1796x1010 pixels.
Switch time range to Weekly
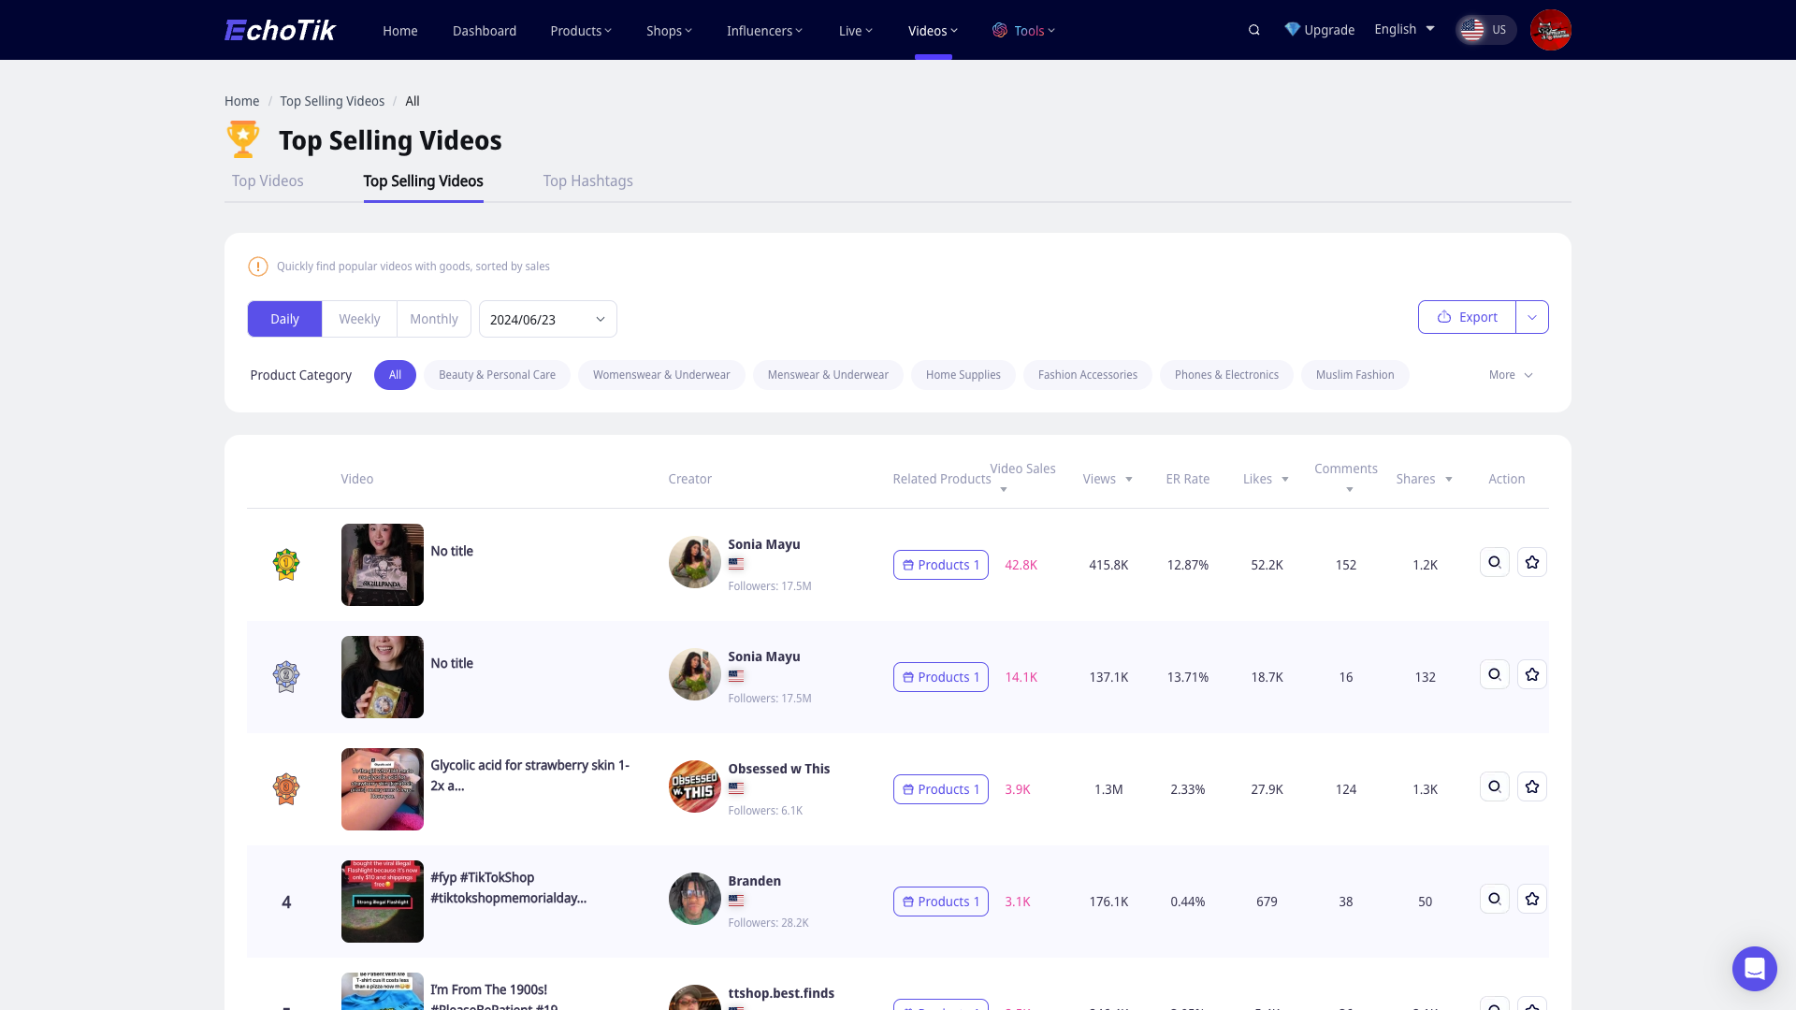tap(359, 319)
